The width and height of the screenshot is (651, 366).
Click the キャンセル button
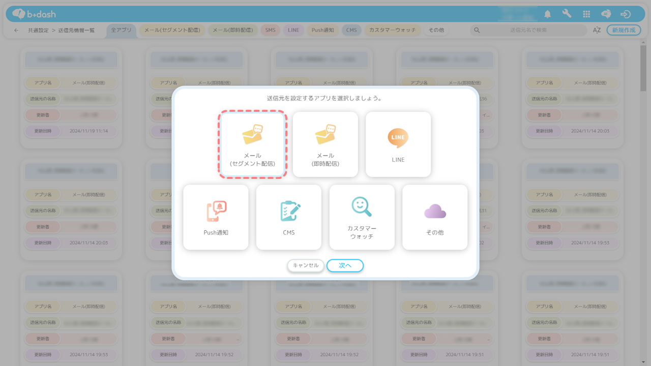(306, 265)
